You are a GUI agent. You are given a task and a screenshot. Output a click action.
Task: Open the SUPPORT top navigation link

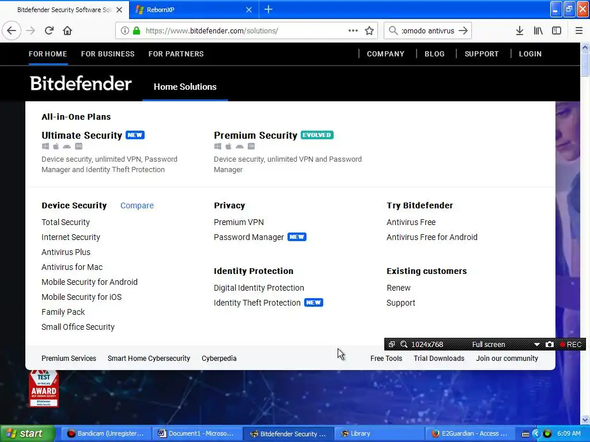pyautogui.click(x=482, y=54)
